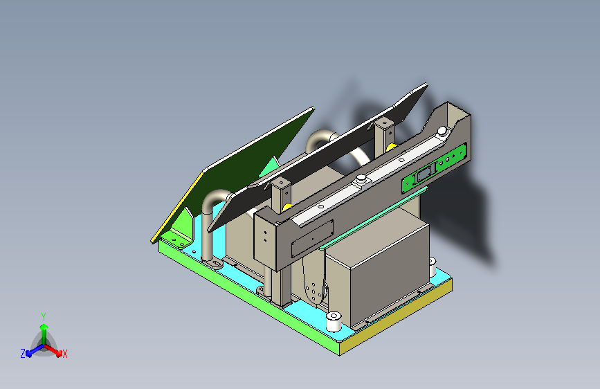Image resolution: width=600 pixels, height=389 pixels.
Task: Select the white standoff at the front corner
Action: [334, 322]
